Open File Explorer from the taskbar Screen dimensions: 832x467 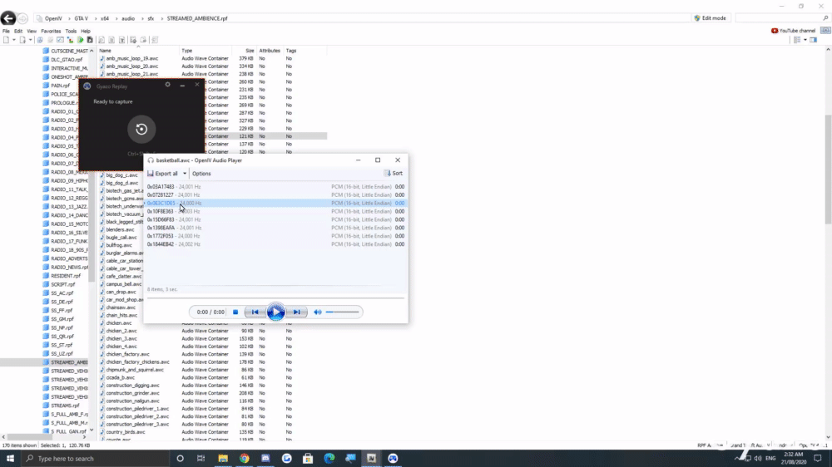click(223, 459)
